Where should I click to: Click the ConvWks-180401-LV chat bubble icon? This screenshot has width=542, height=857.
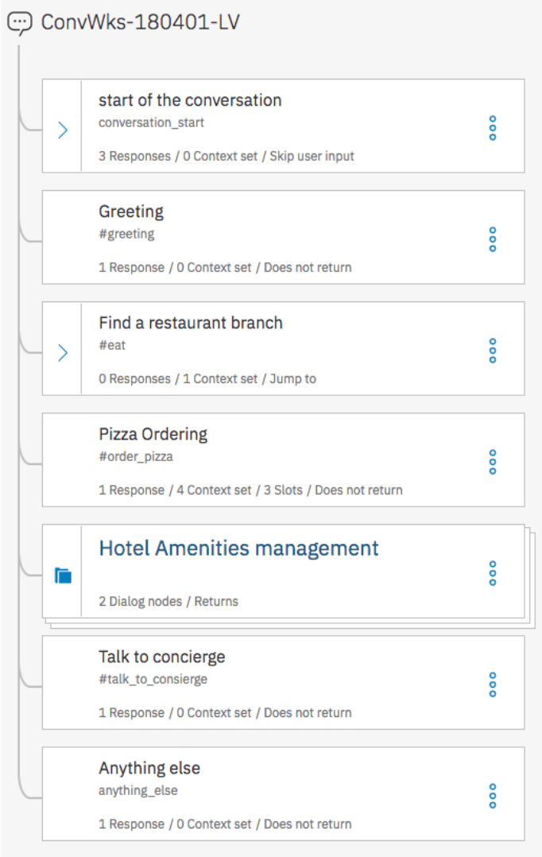19,23
